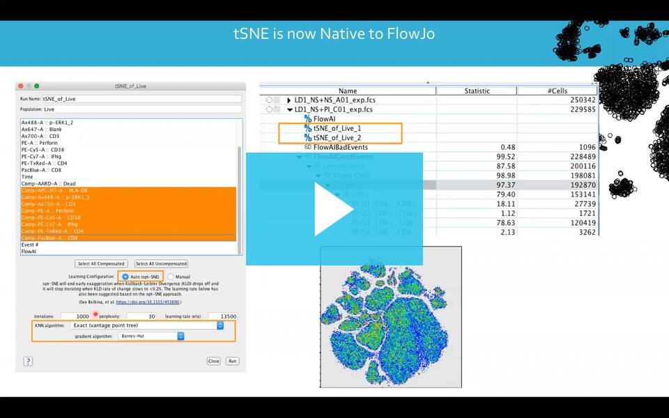Select the FlowAIBadEvents population row
This screenshot has height=418, width=669.
pos(341,147)
